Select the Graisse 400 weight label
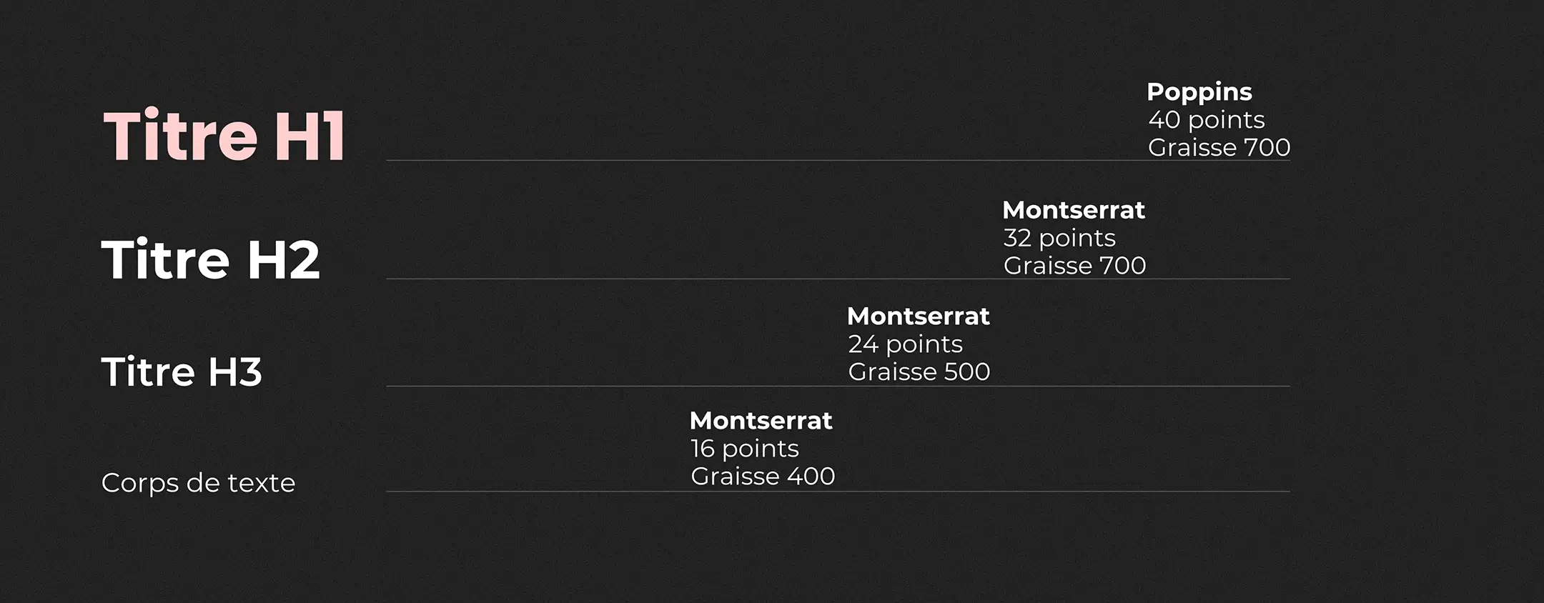This screenshot has height=603, width=1544. coord(763,477)
